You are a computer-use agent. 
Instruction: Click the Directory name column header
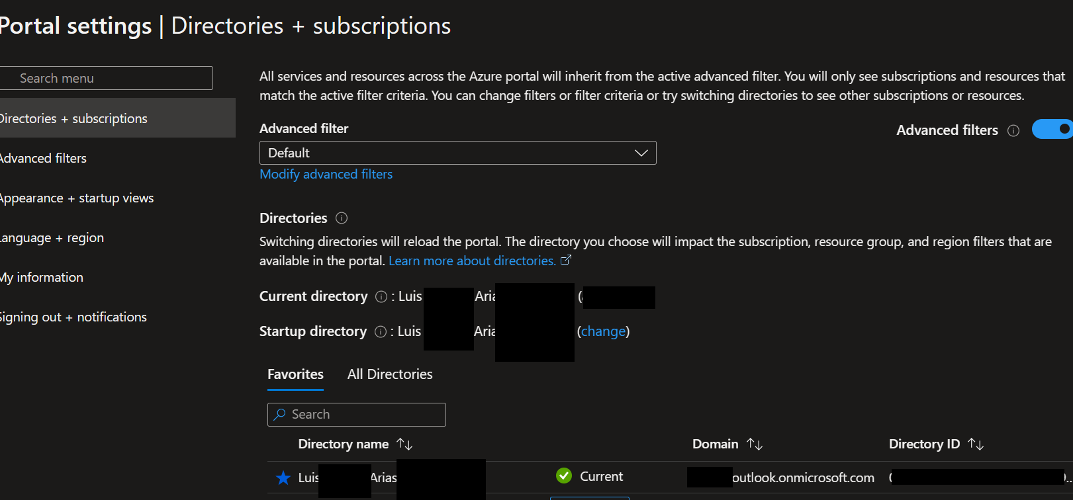pos(344,444)
